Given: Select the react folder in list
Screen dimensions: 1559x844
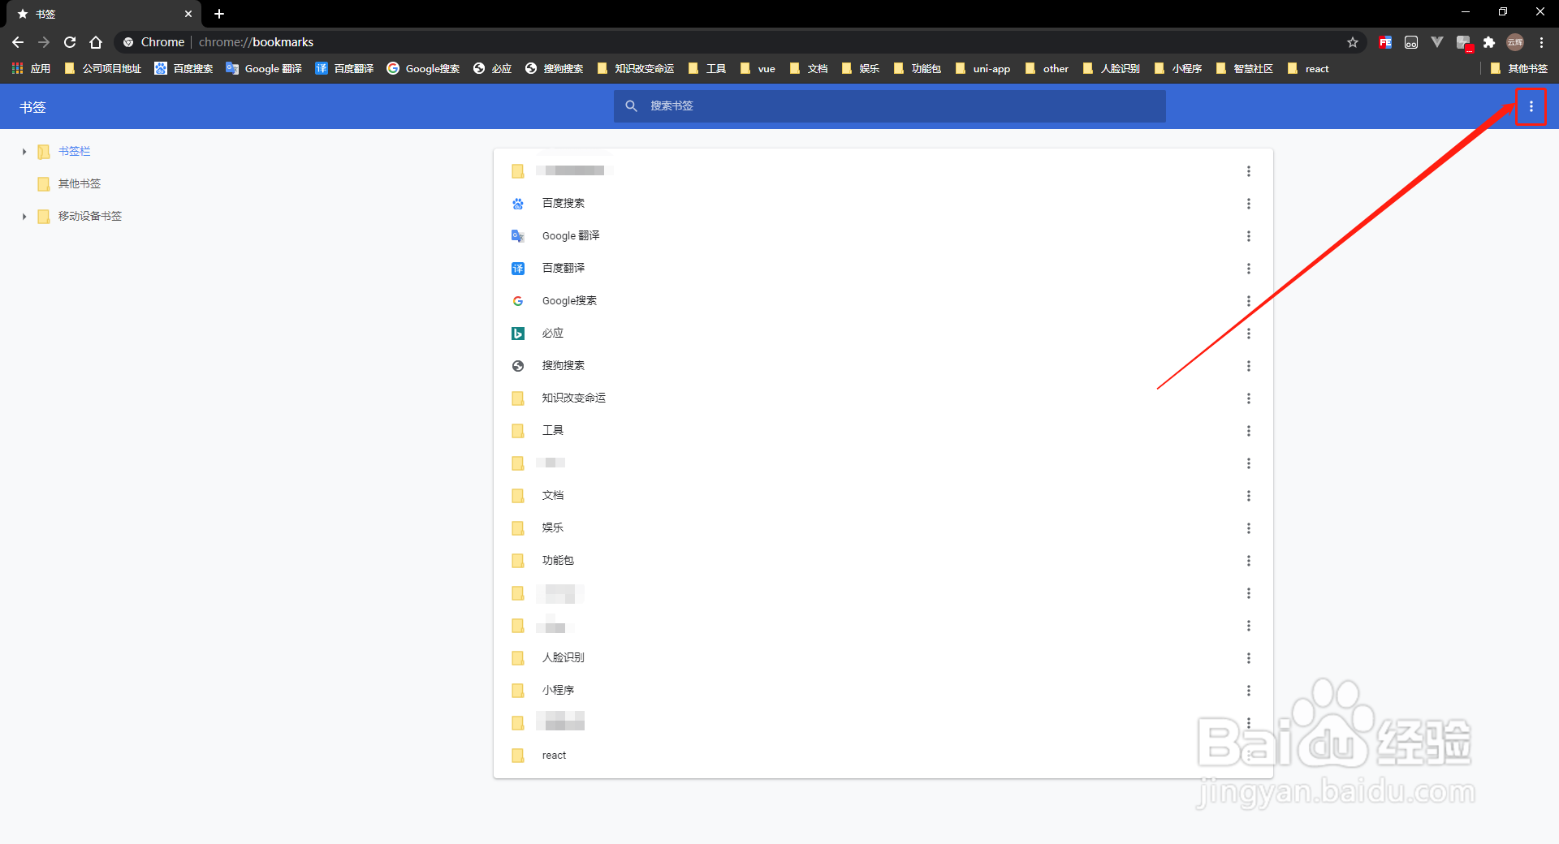Looking at the screenshot, I should tap(883, 756).
